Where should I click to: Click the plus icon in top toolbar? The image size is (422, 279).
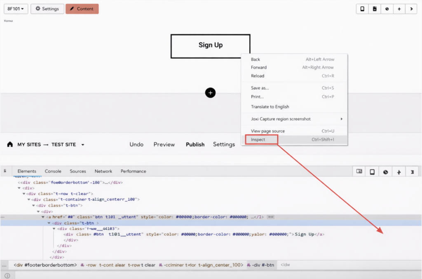pyautogui.click(x=399, y=9)
